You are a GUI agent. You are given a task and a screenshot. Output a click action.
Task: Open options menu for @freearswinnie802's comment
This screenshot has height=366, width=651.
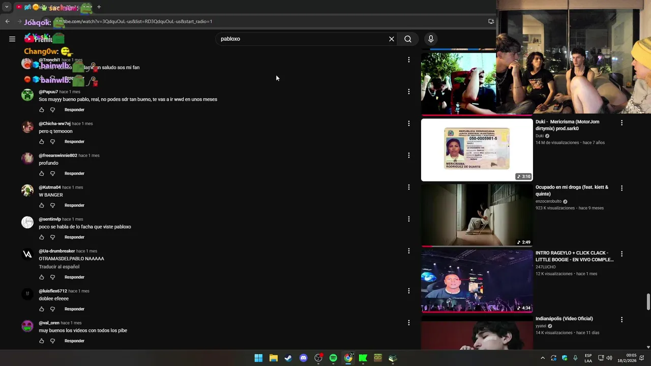[408, 156]
